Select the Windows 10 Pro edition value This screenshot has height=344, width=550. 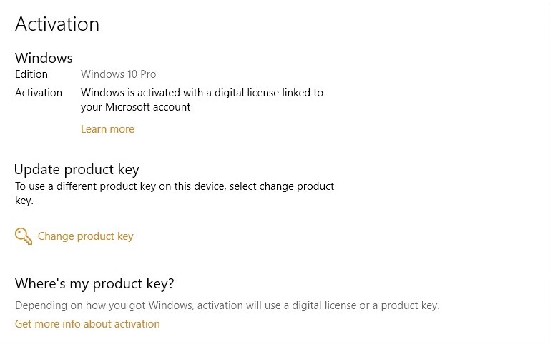coord(118,74)
